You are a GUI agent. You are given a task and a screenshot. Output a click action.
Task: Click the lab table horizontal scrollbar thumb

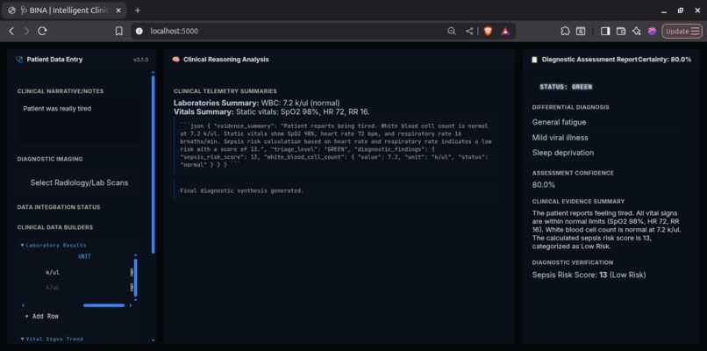104,305
